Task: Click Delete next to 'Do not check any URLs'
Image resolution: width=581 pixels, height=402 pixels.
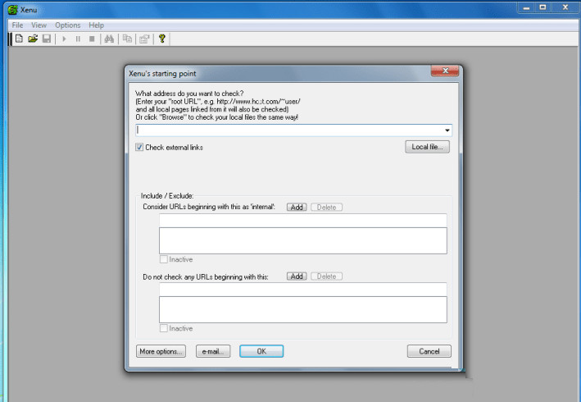Action: click(326, 276)
